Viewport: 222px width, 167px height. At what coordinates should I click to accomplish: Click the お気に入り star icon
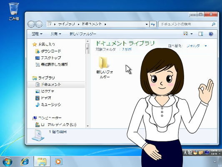click(x=35, y=44)
